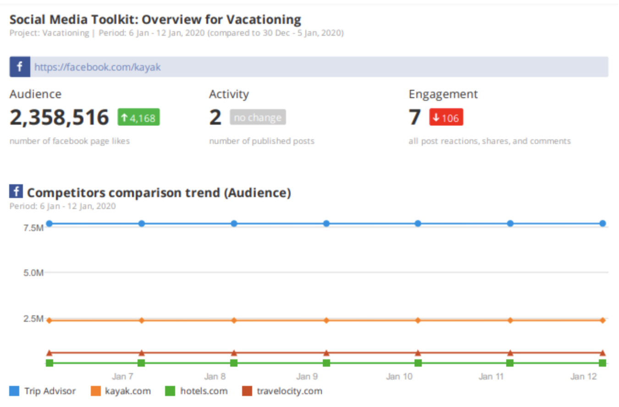Click the Facebook icon next to Competitors comparison trend
The width and height of the screenshot is (619, 407).
(x=16, y=191)
